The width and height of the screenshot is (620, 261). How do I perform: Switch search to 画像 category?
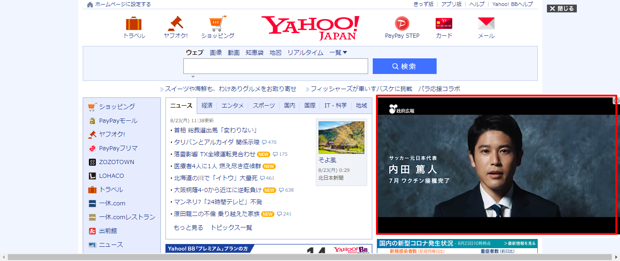pos(216,53)
